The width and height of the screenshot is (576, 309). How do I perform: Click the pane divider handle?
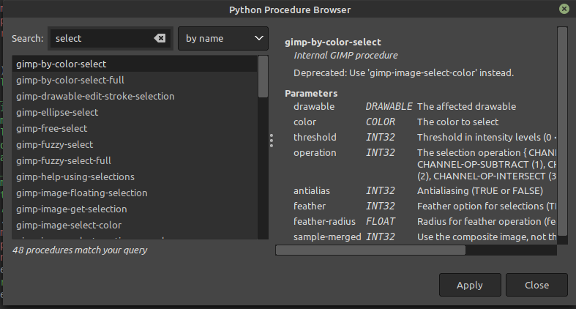[x=272, y=139]
